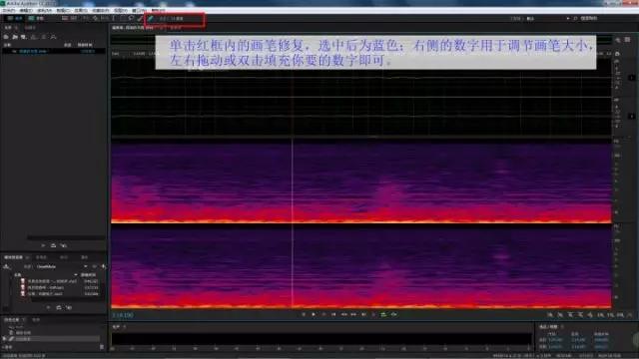Select the Paintbrush Selection tool
Viewport: 639px width, 359px height.
tap(140, 18)
